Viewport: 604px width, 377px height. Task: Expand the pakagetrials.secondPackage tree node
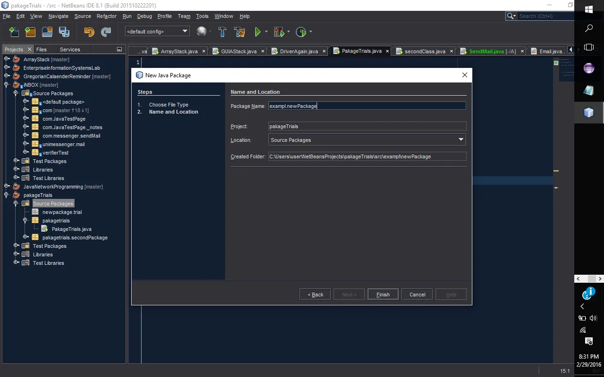pos(26,238)
